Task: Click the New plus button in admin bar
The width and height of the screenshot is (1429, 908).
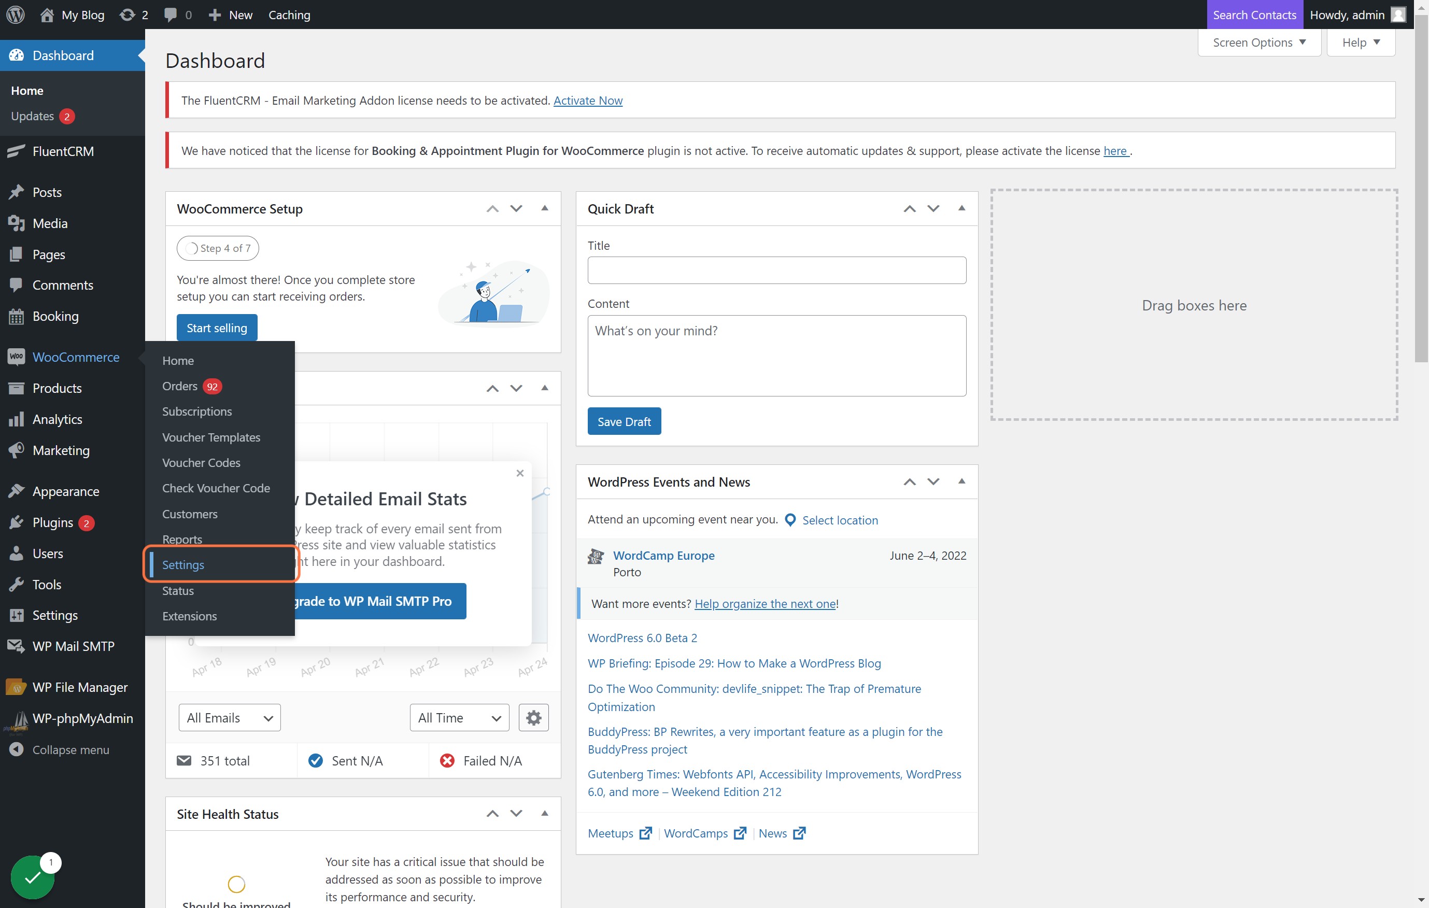Action: point(230,14)
